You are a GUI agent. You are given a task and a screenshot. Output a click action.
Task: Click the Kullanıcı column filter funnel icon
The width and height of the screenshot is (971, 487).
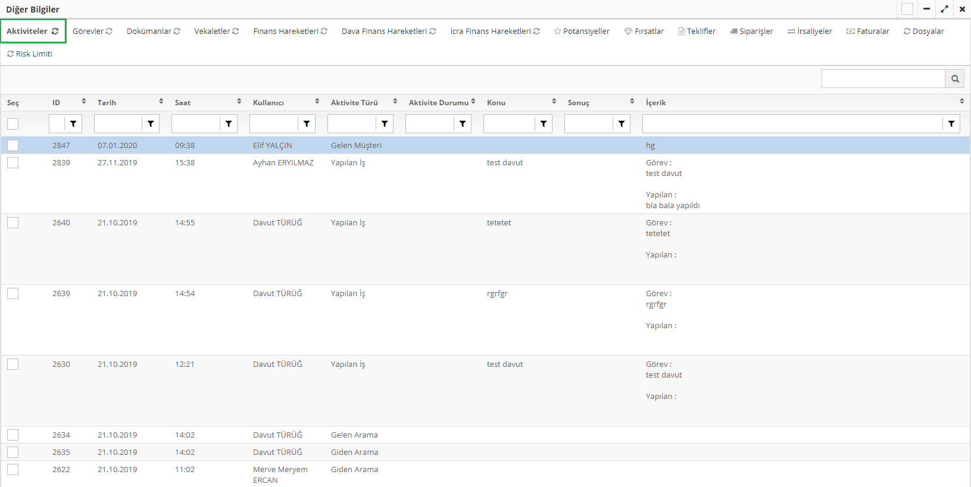tap(307, 124)
